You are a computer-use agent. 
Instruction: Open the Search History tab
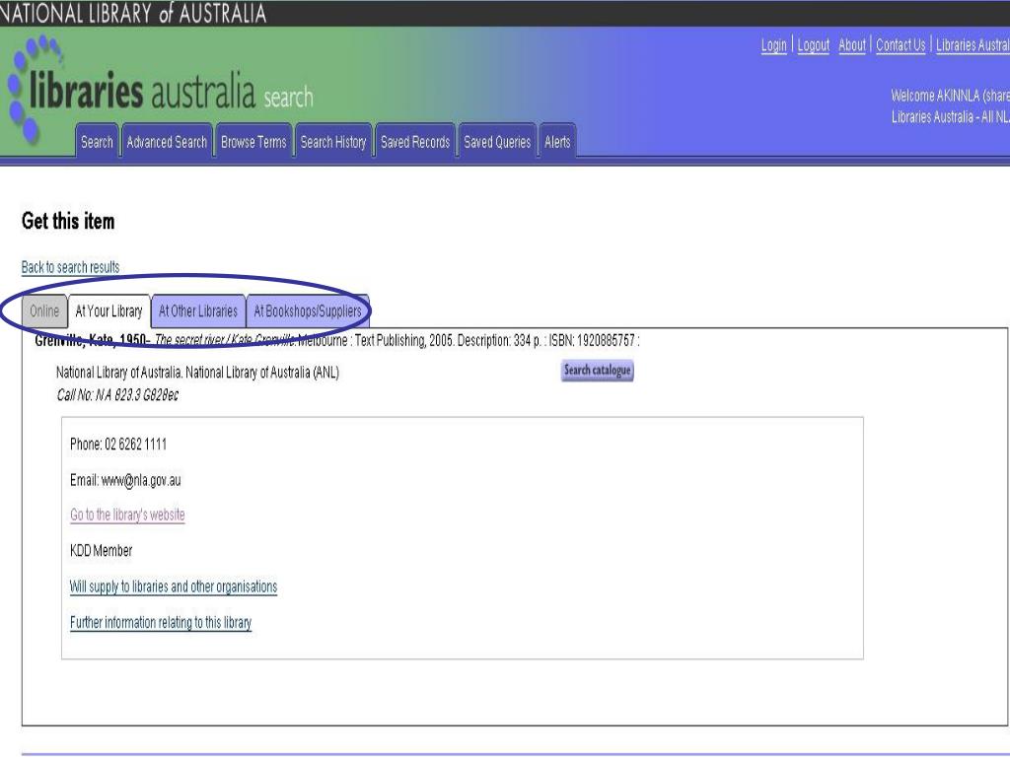(333, 142)
